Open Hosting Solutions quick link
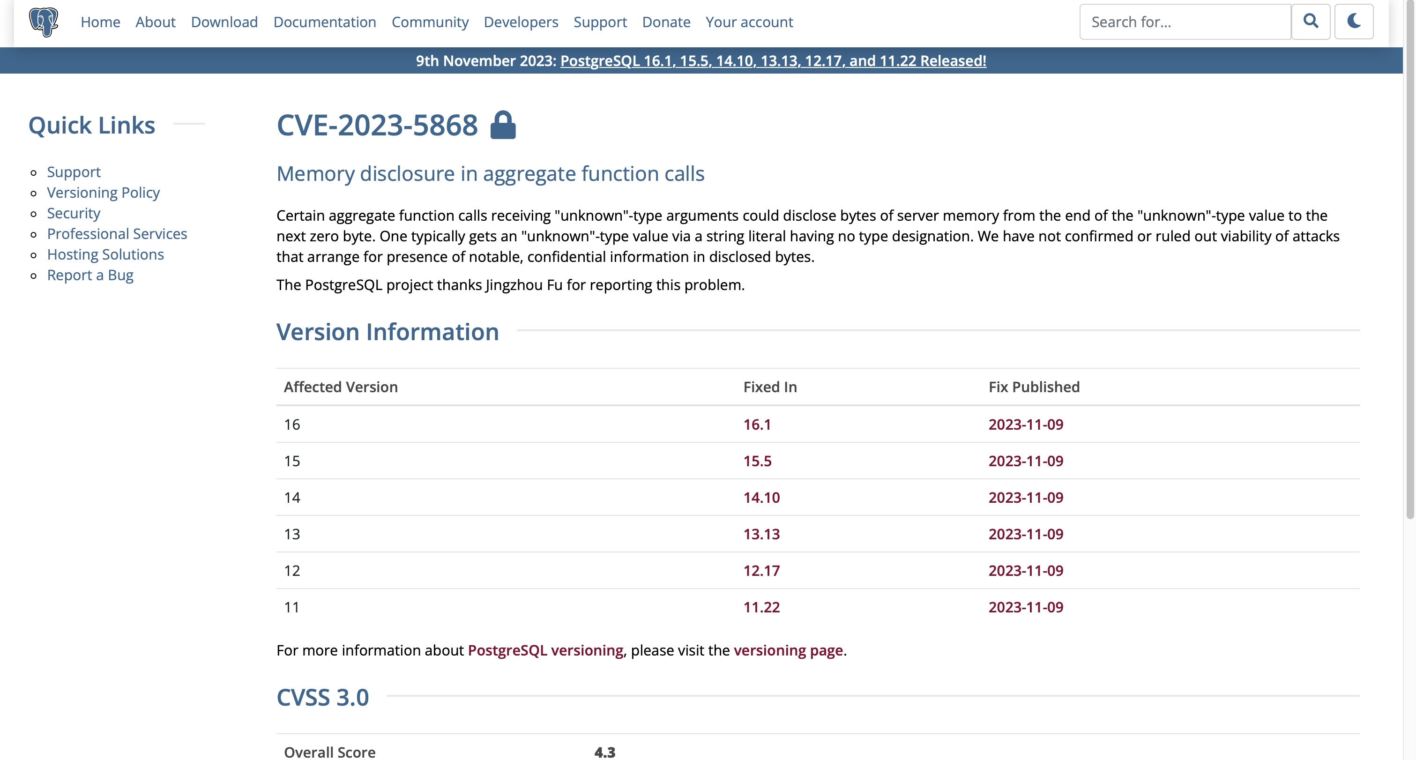 pyautogui.click(x=105, y=254)
